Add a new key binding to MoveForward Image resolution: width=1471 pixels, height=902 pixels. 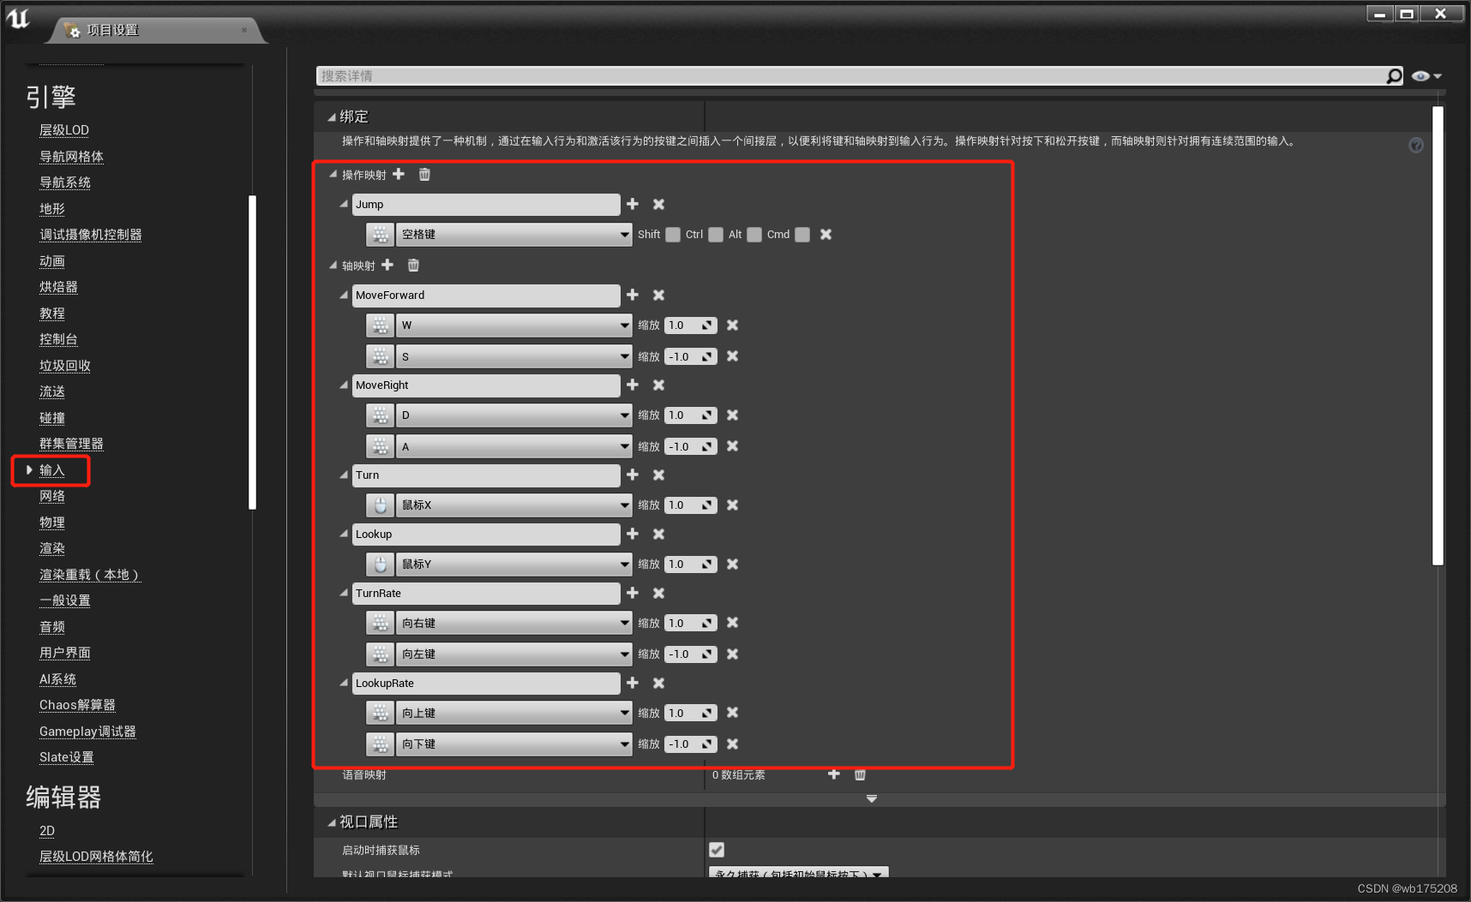point(633,295)
